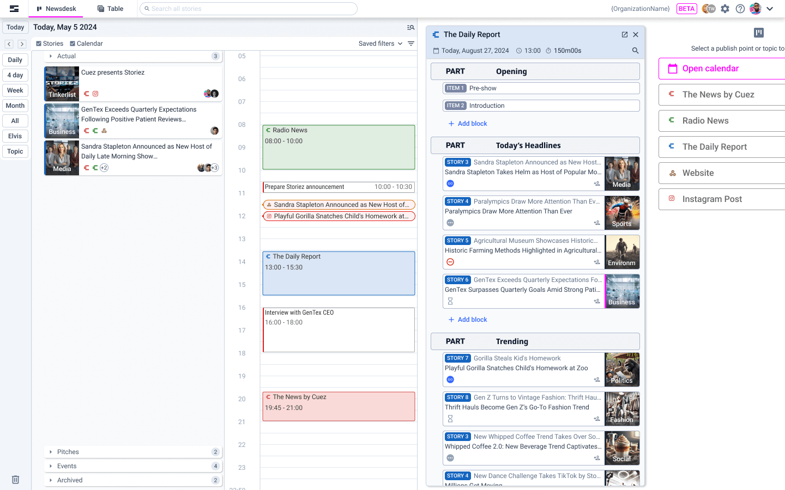
Task: Click Instagram icon on Cuez presents Storiez card
Action: [95, 94]
